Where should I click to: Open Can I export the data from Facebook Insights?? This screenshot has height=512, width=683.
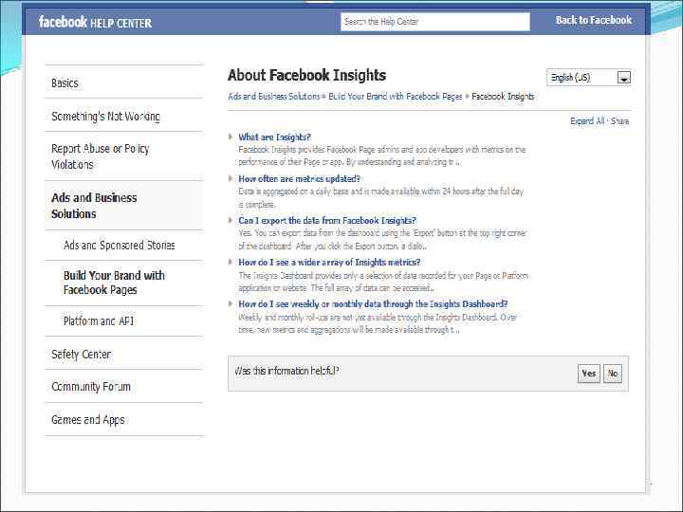pos(327,220)
